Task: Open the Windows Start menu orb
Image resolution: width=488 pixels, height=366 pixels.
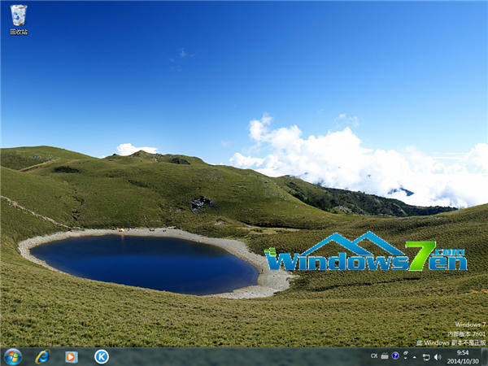Action: click(13, 356)
